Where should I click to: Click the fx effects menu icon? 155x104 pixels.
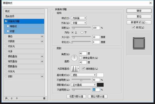click(x=7, y=98)
